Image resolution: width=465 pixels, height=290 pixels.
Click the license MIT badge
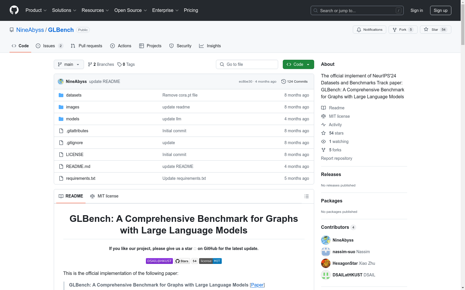pyautogui.click(x=210, y=261)
